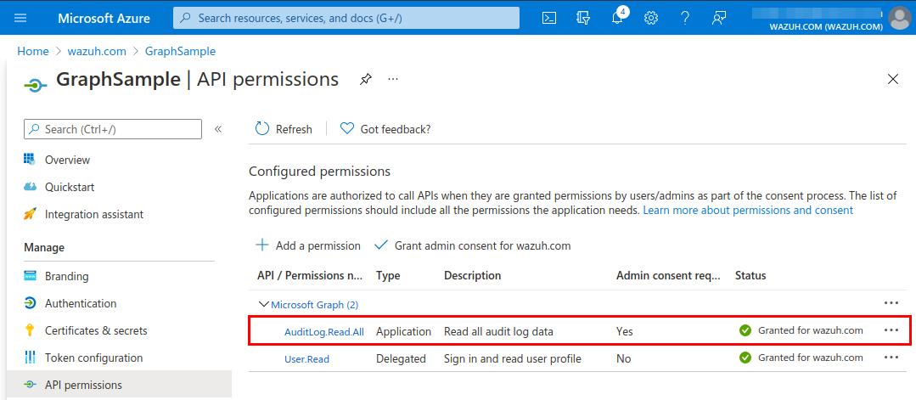Click the Manage section heading
Screen dimensions: 916x400
44,248
